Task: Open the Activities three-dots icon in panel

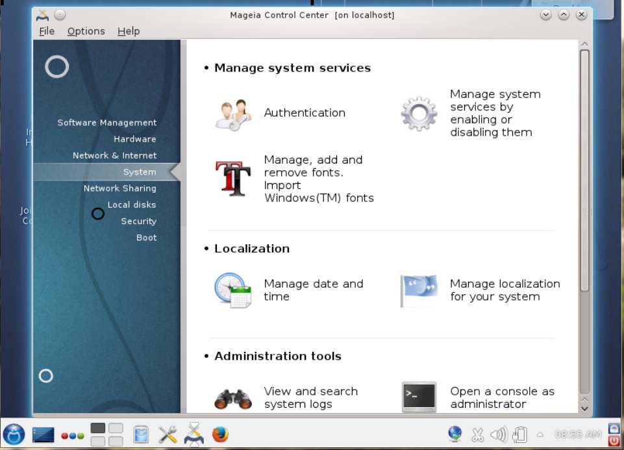Action: (x=73, y=436)
